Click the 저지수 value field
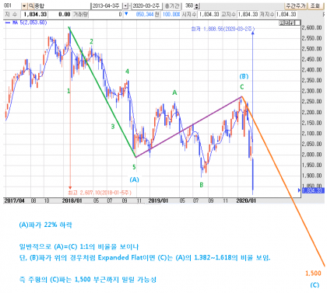The image size is (327, 293). click(x=286, y=14)
